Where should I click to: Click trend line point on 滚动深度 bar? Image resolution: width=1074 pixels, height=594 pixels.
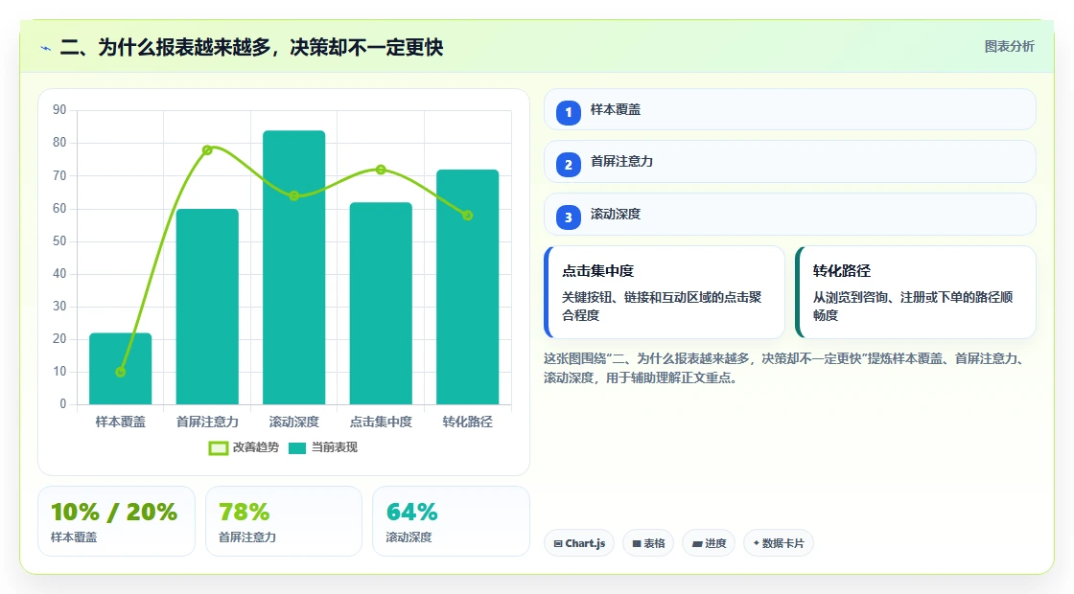(293, 195)
